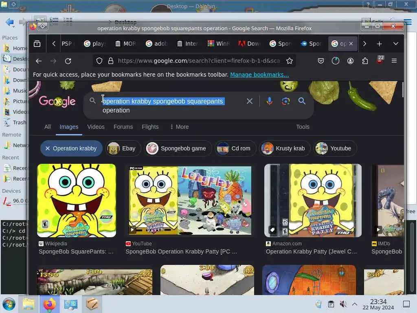
Task: Click the site padlock security icon
Action: tap(111, 61)
